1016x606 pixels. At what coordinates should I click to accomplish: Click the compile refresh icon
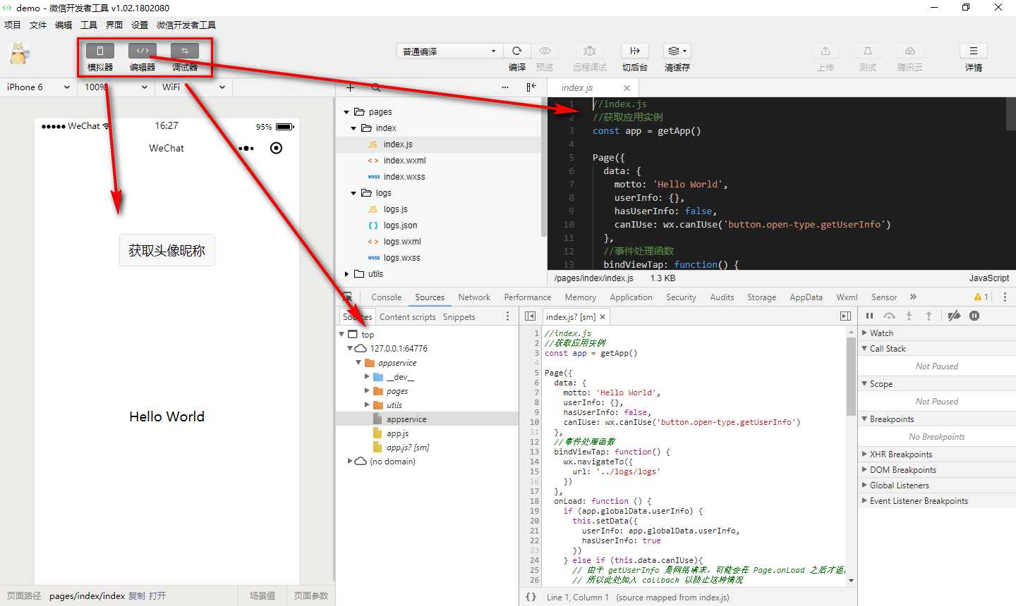[x=517, y=51]
